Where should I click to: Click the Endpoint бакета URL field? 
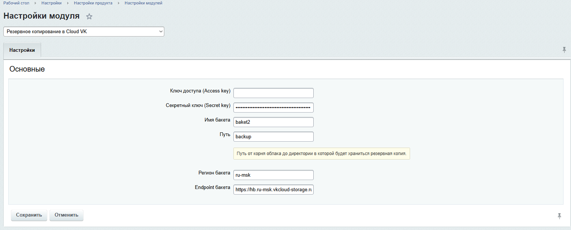(x=273, y=189)
